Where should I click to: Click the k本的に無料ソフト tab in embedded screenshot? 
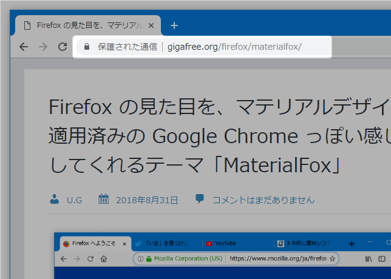[x=308, y=243]
